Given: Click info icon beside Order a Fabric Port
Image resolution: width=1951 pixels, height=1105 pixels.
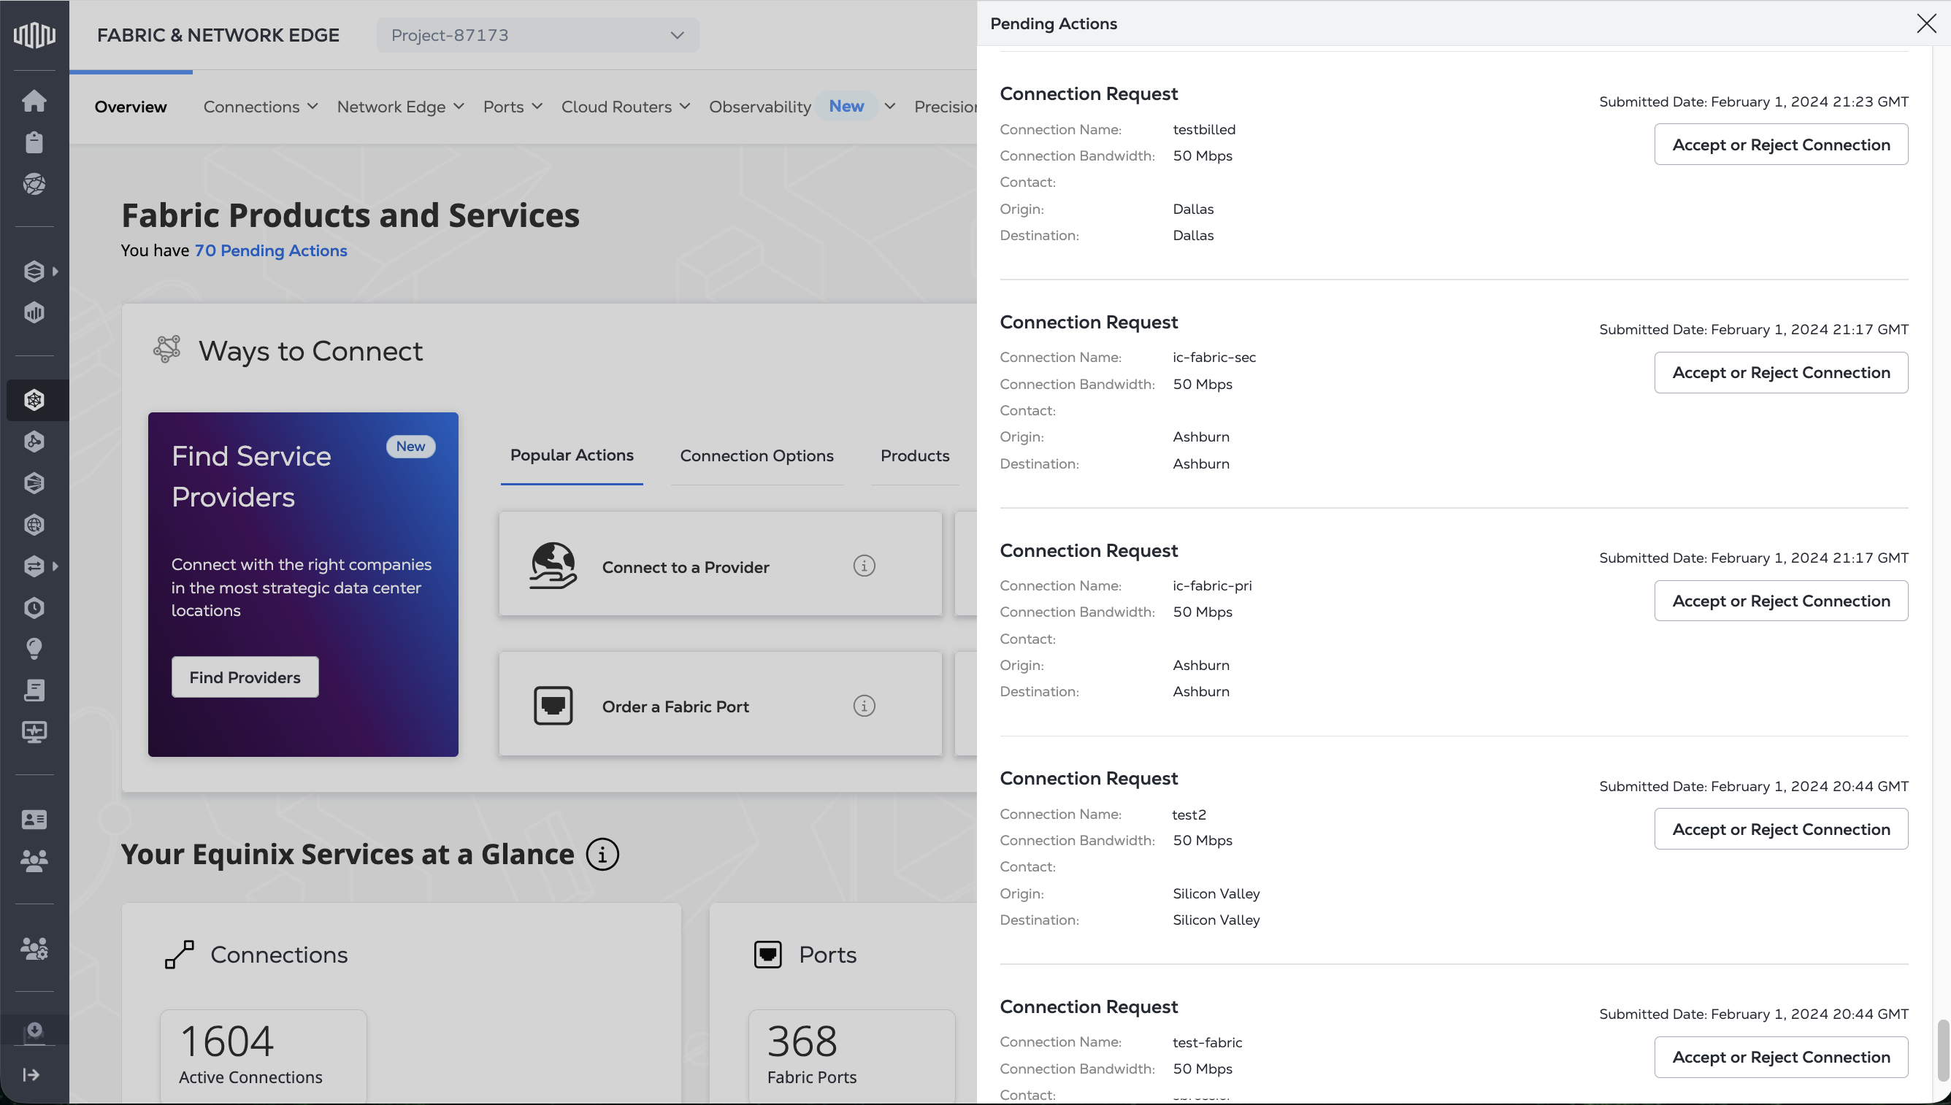Looking at the screenshot, I should [864, 706].
